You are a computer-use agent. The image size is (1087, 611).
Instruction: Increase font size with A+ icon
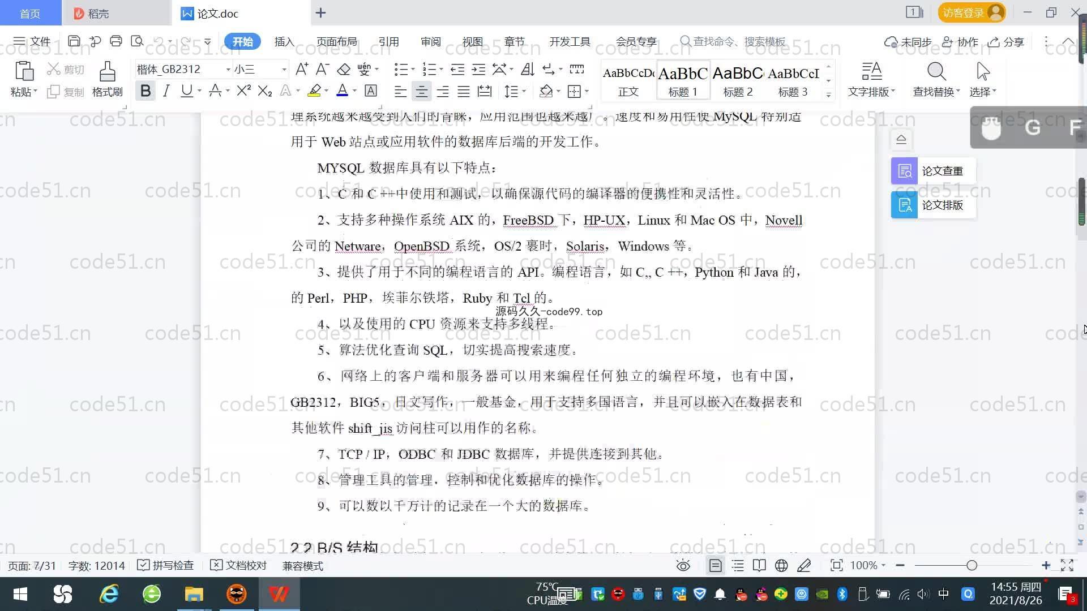click(302, 69)
